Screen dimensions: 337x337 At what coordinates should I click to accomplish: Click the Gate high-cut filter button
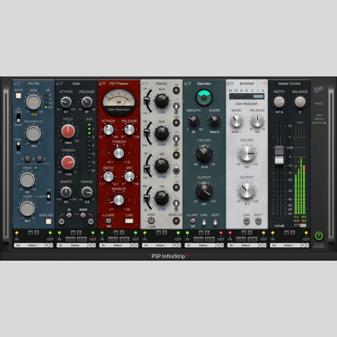91,222
